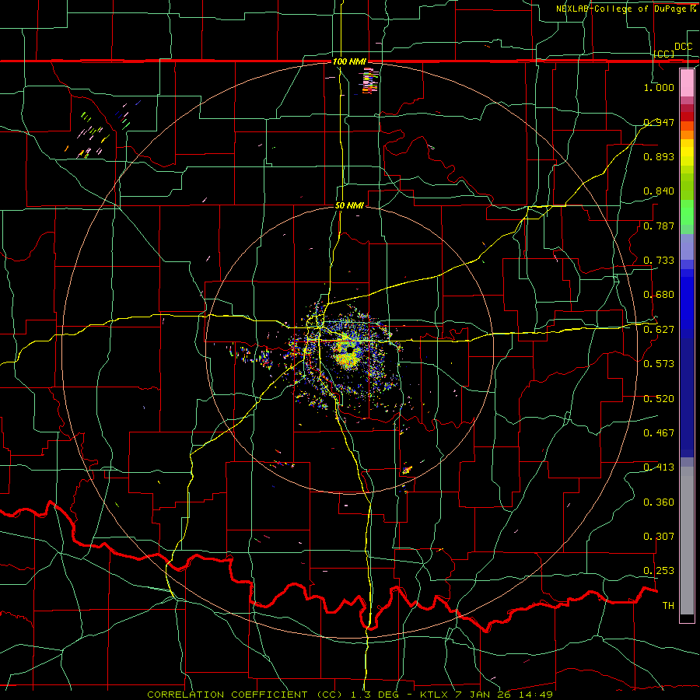Select the 0.787 legend value
The width and height of the screenshot is (700, 700).
click(659, 226)
